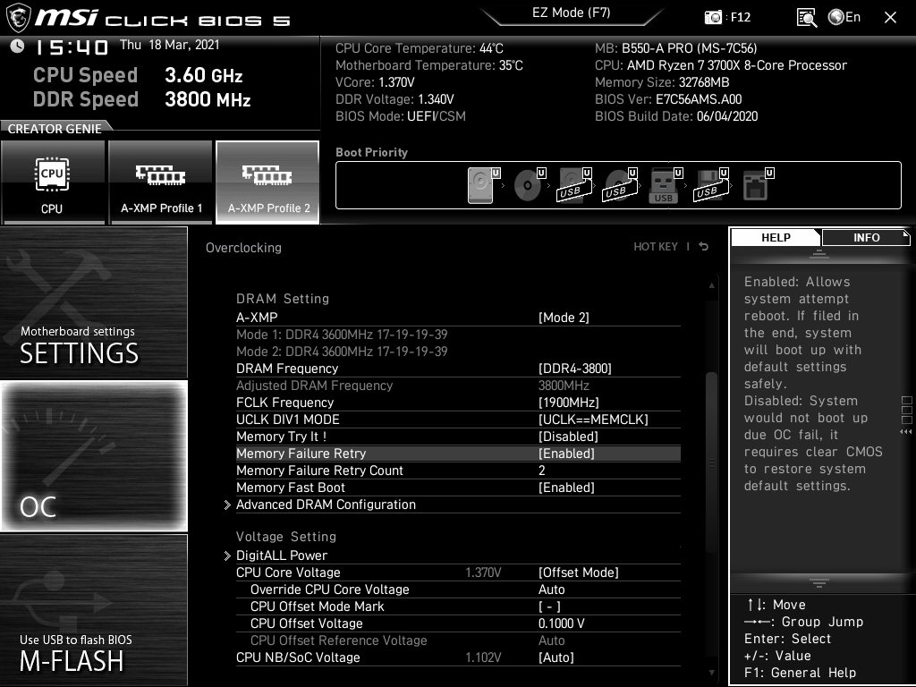Activate A-XMP Profile 1 tile
The height and width of the screenshot is (687, 916).
161,182
